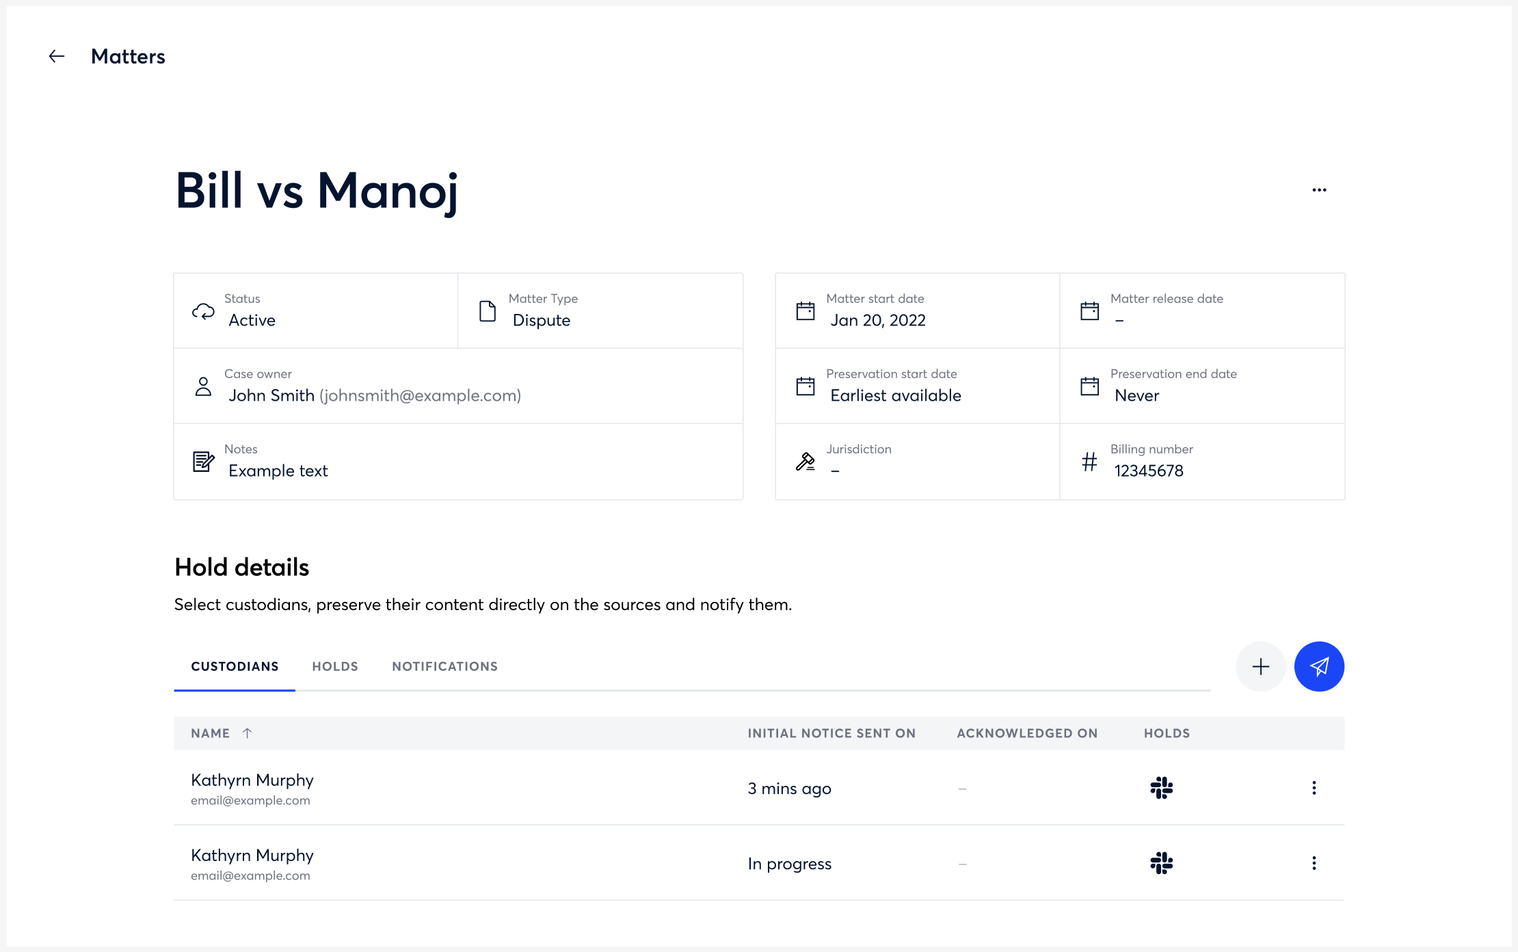
Task: Click the Notes Example text field
Action: [278, 471]
